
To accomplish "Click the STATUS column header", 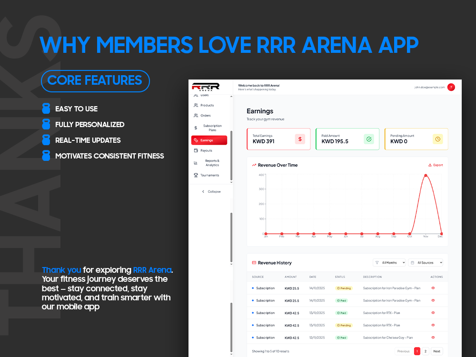I will (340, 277).
